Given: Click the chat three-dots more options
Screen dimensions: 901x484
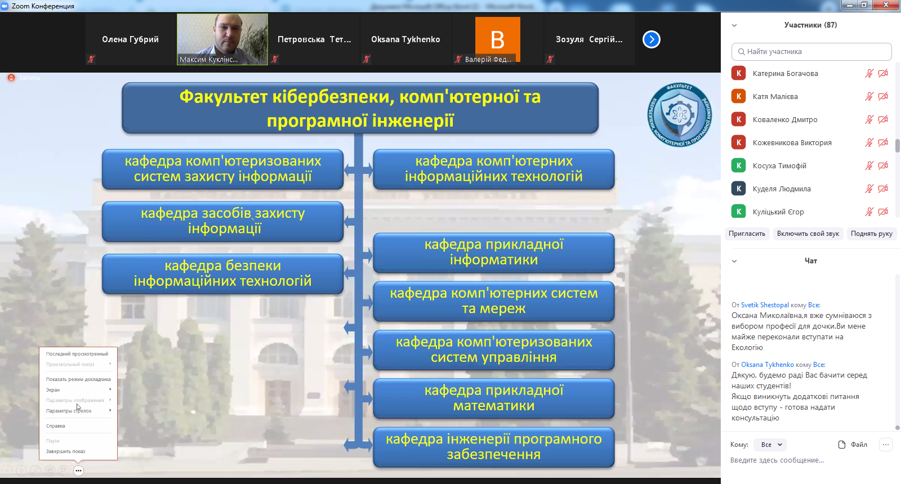Looking at the screenshot, I should (886, 445).
